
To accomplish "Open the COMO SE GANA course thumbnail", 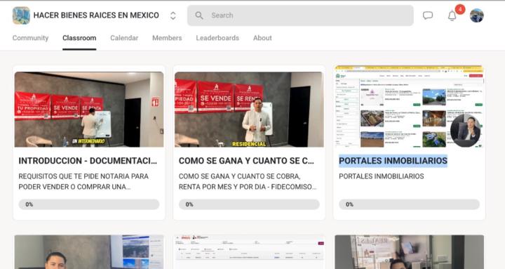I will tap(249, 110).
